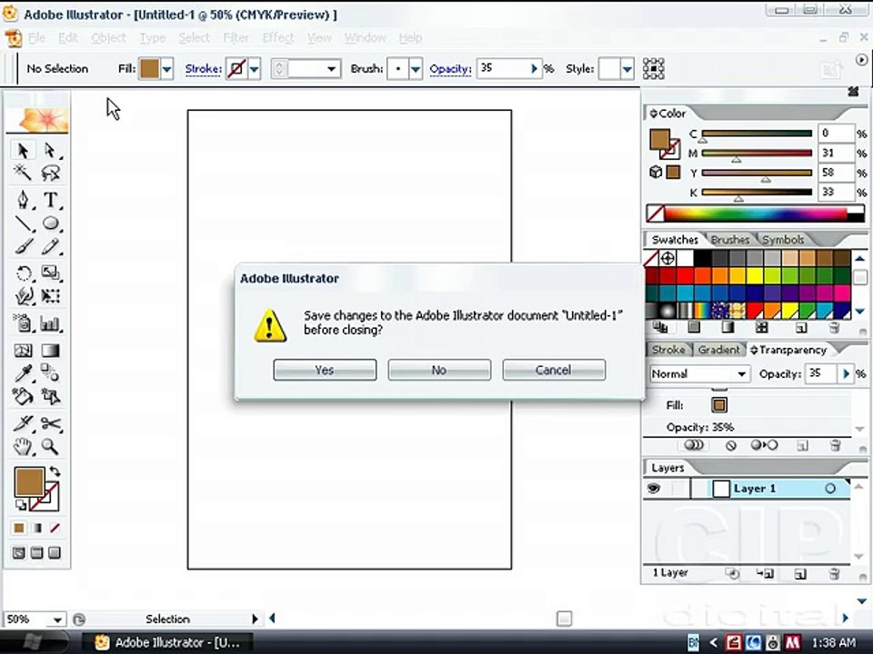Click the Opacity link in control bar
Screen dimensions: 873x654
(450, 69)
